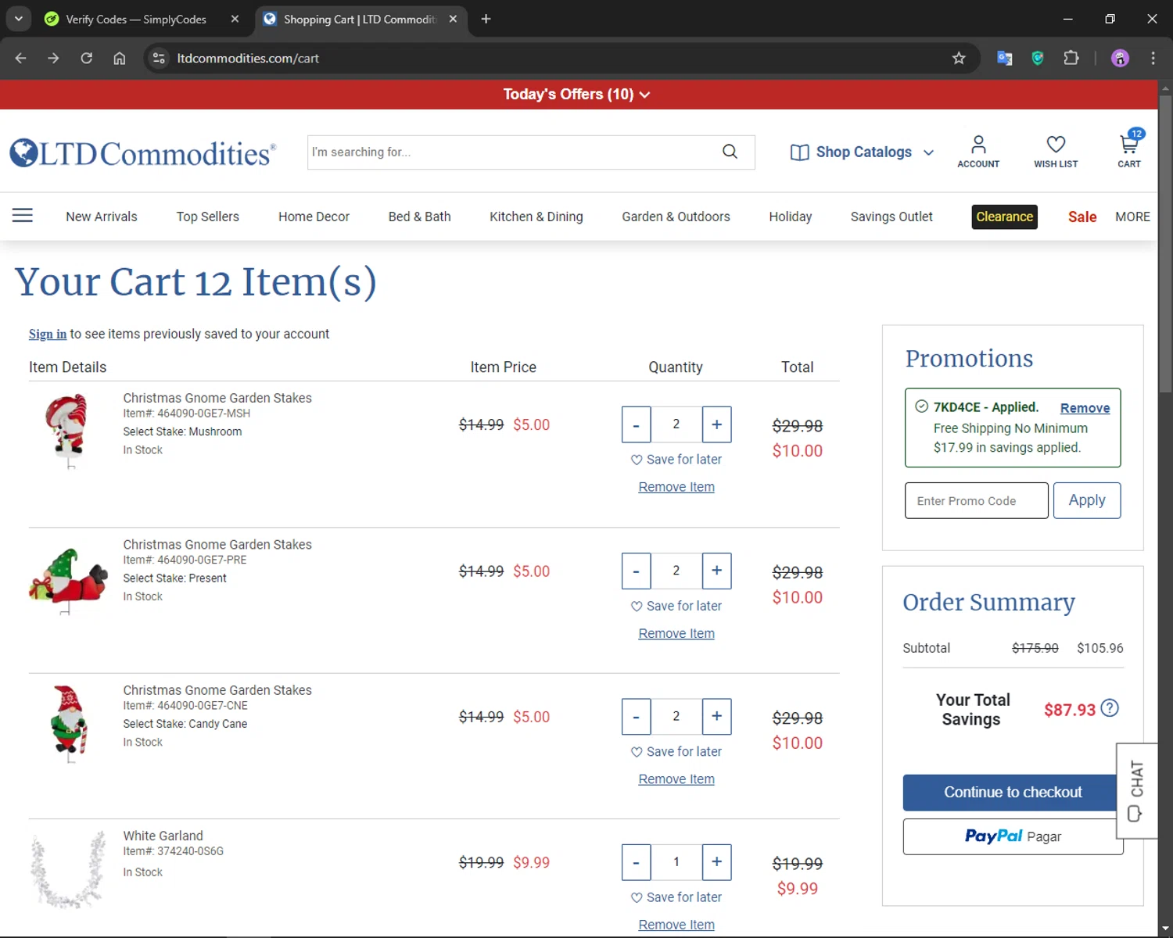Open the MORE navigation menu

coord(1132,217)
